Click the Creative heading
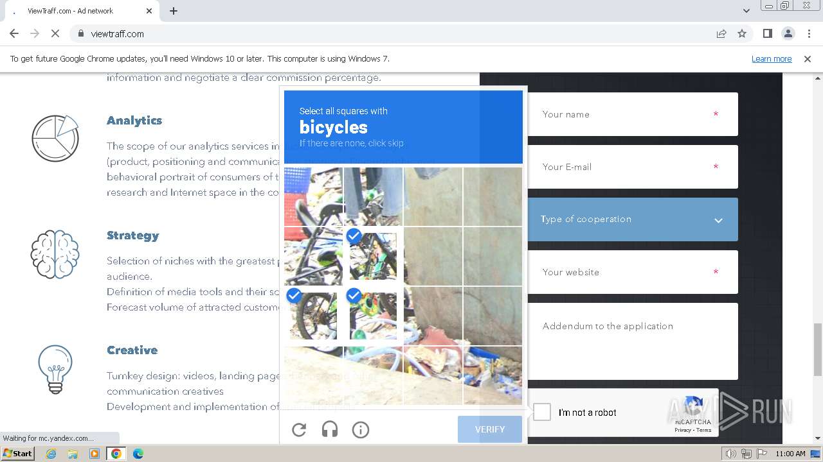823x462 pixels. (x=132, y=350)
